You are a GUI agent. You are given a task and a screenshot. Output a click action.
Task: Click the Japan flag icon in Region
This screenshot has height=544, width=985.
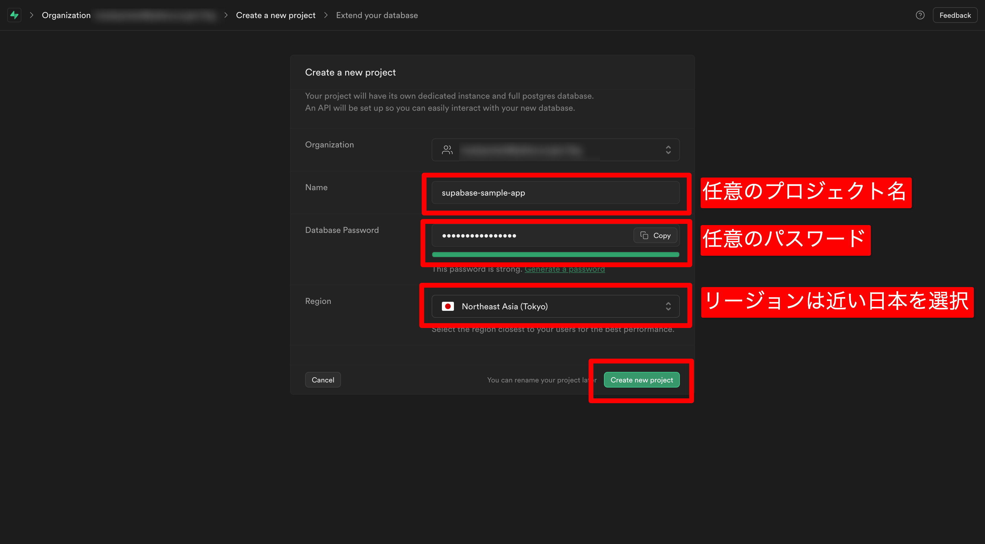click(448, 306)
